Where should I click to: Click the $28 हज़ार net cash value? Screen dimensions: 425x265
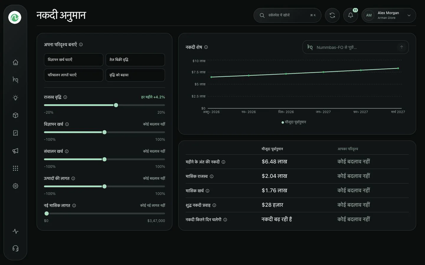272,205
